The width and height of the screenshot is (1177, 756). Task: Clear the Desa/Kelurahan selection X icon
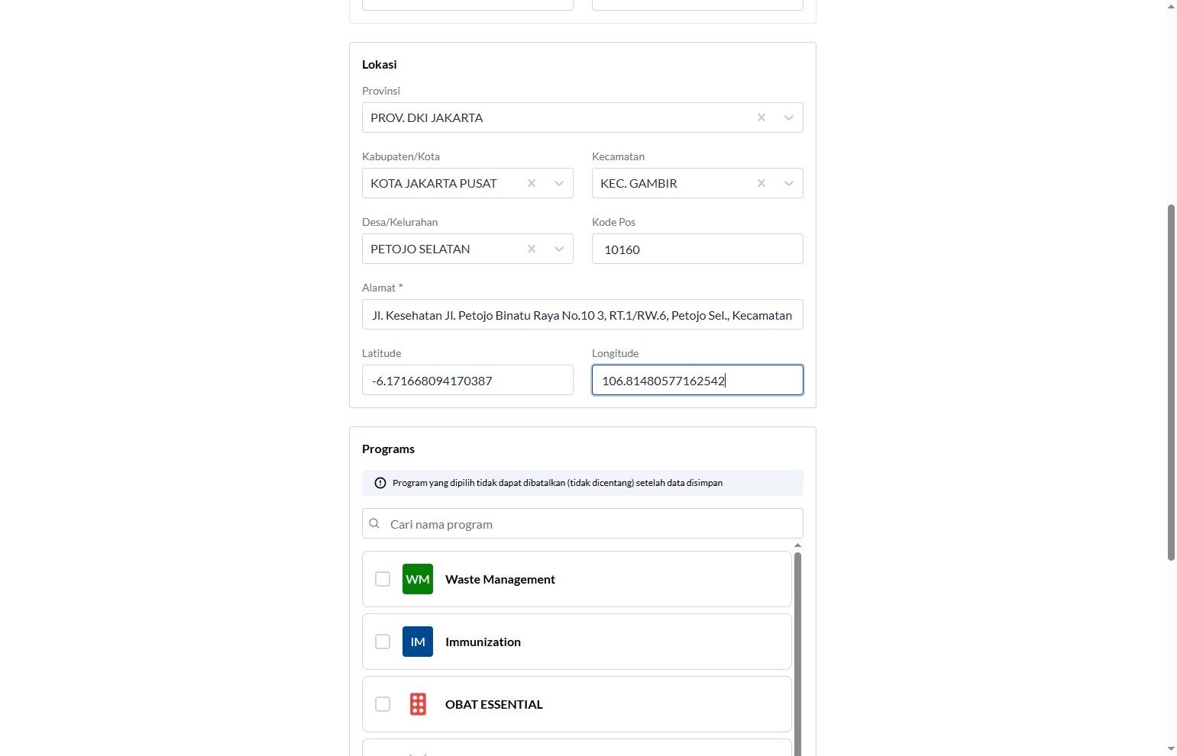pyautogui.click(x=532, y=249)
